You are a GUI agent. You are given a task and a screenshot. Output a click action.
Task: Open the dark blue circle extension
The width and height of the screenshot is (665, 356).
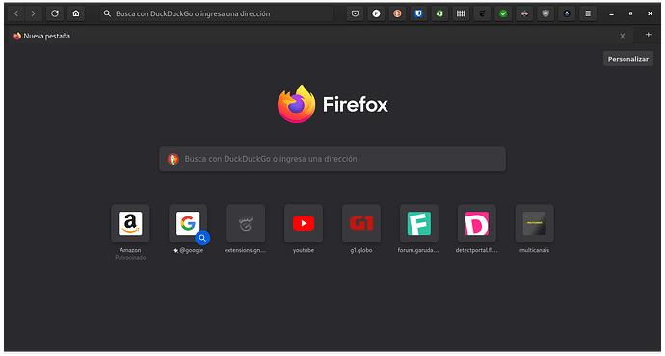click(x=567, y=13)
